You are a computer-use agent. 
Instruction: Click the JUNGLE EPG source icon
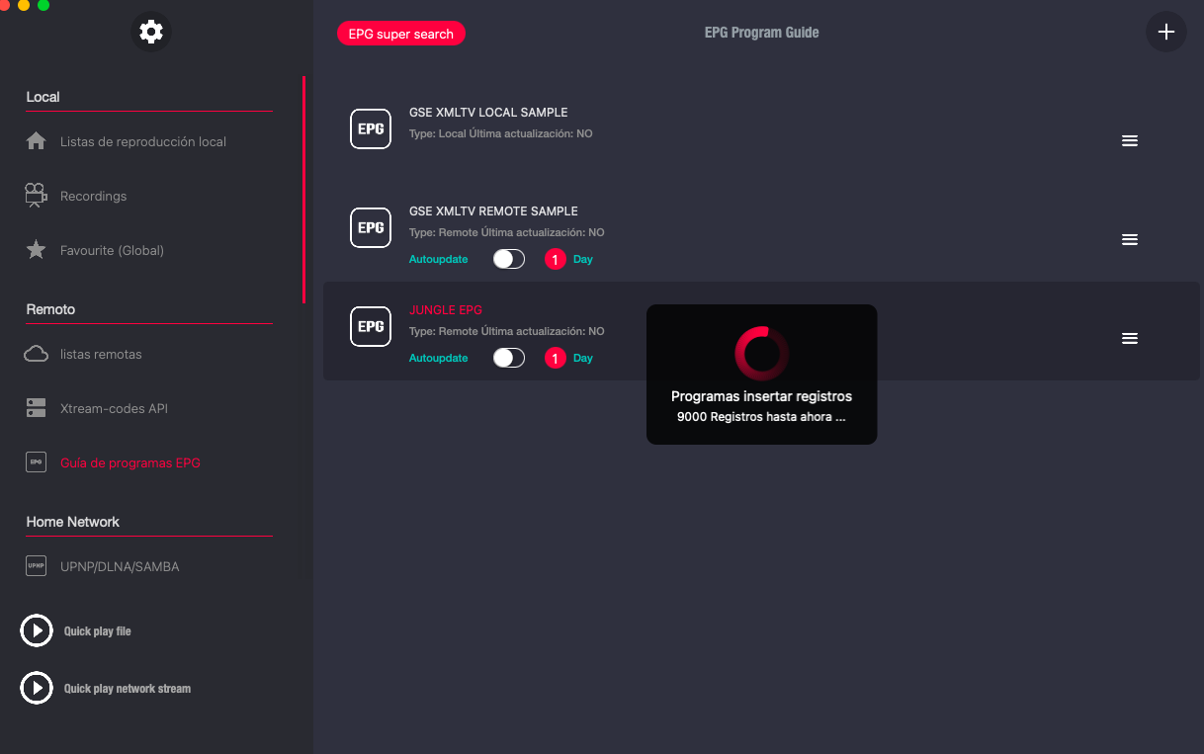[371, 326]
